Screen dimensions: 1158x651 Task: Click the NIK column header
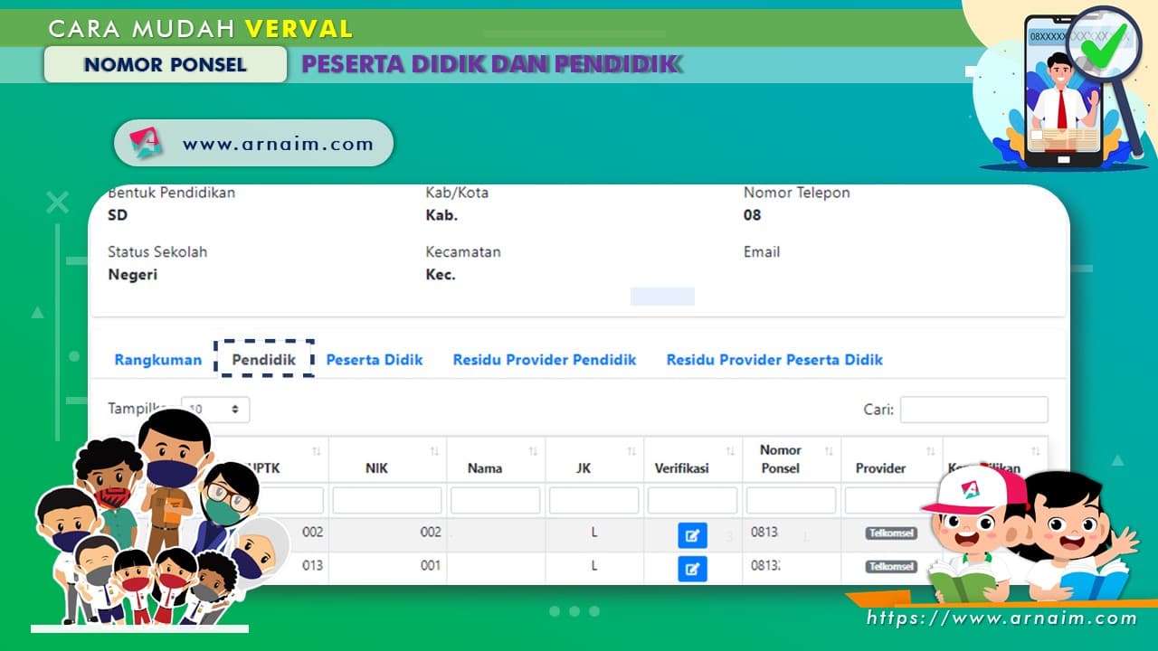click(387, 460)
